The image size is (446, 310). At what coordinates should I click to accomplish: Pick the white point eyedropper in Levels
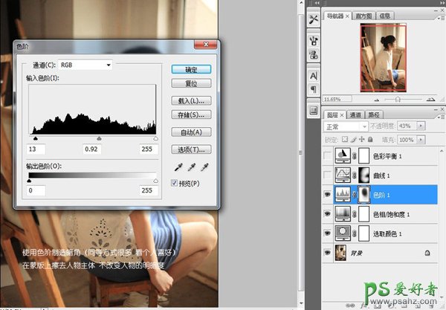[x=202, y=167]
